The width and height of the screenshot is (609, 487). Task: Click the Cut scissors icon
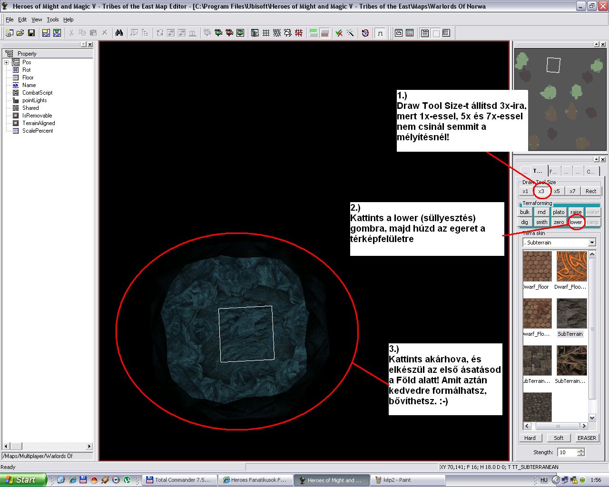coord(72,33)
